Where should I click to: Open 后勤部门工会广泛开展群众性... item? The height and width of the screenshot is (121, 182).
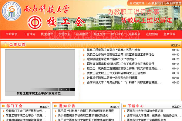pos(26,111)
